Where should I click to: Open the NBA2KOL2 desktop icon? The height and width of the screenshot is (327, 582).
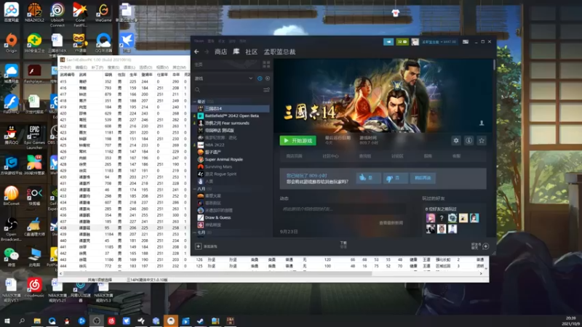point(34,12)
